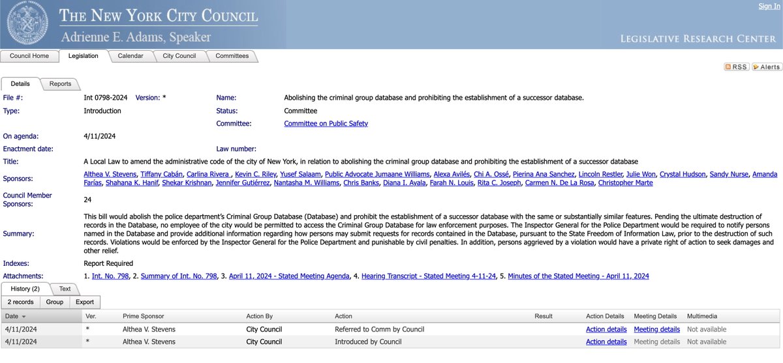Go to the Committees tab
This screenshot has height=363, width=783.
coord(232,56)
